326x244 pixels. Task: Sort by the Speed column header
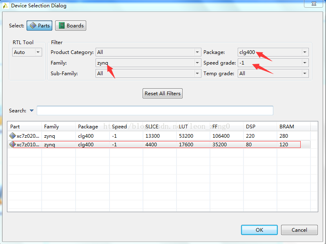(126, 126)
